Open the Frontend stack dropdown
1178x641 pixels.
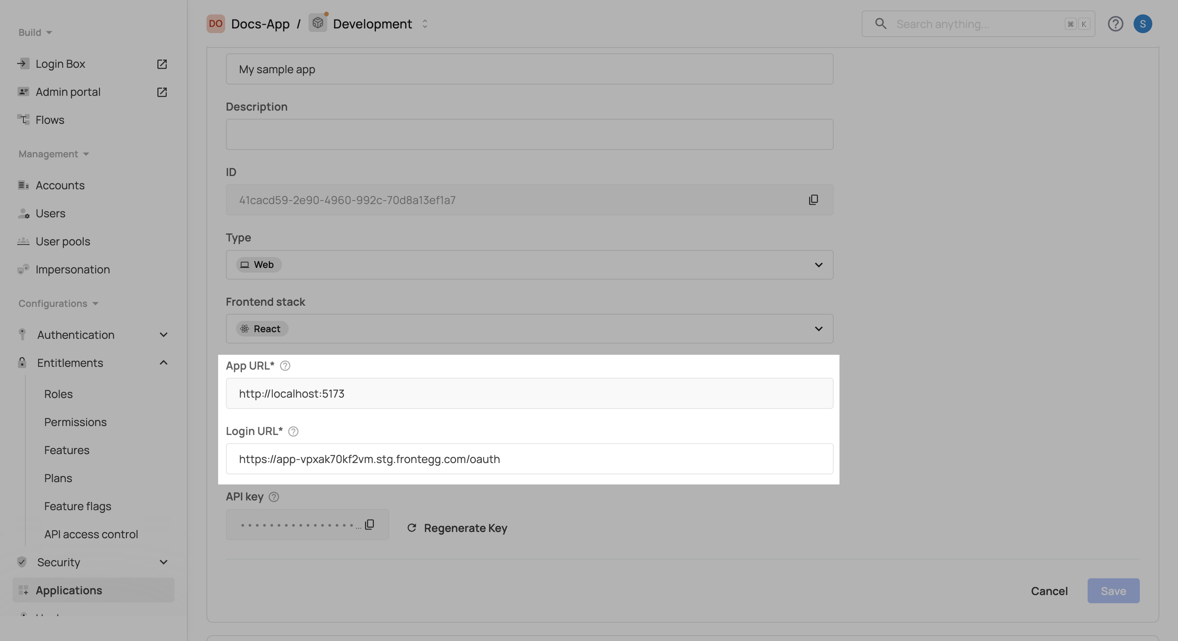(818, 328)
